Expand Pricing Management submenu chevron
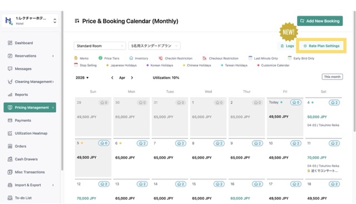Screen dimensions: 356x204 coord(53,108)
